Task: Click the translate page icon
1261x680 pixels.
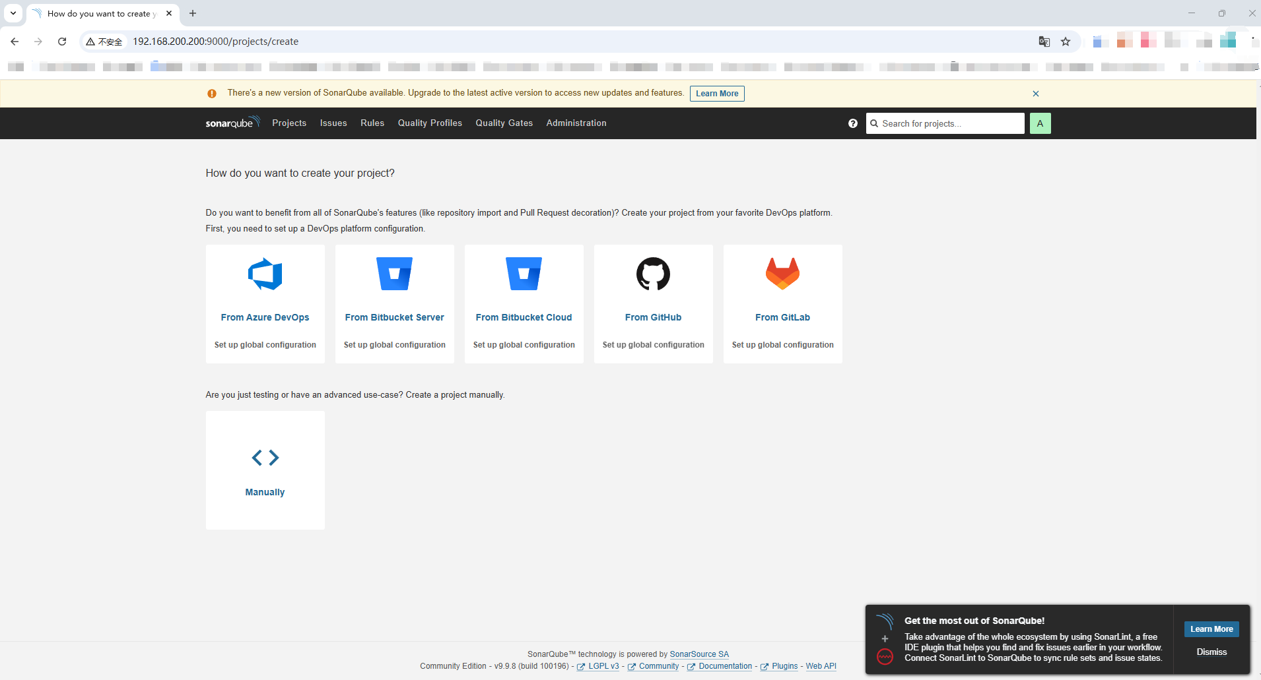Action: 1044,42
